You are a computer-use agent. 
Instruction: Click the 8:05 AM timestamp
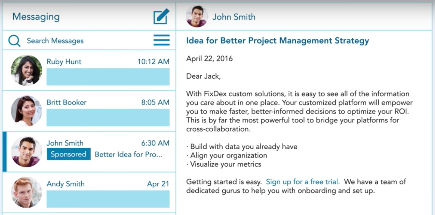[x=155, y=102]
